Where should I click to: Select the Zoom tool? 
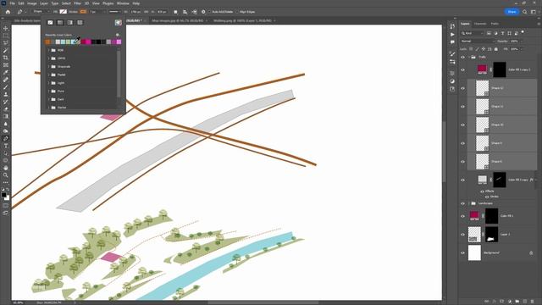point(6,175)
